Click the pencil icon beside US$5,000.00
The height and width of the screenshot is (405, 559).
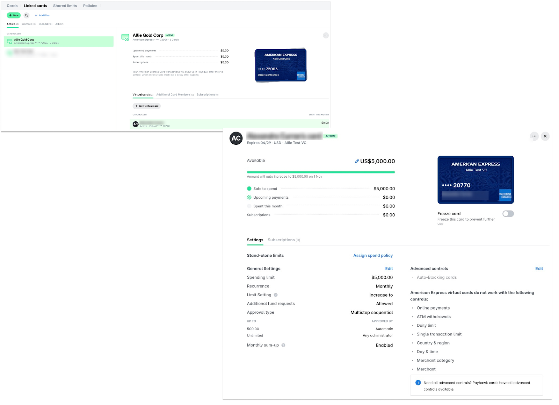tap(357, 161)
